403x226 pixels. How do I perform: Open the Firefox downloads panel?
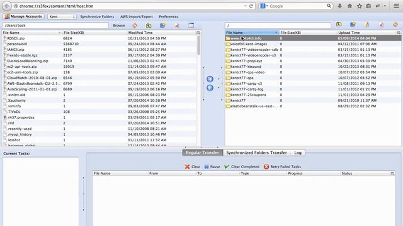coord(339,6)
